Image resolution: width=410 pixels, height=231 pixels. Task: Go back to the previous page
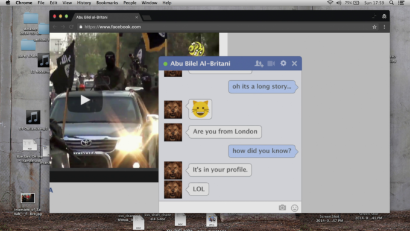point(55,27)
